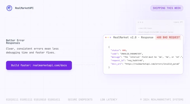Click the yellow dot in Response window
Image resolution: width=190 pixels, height=104 pixels.
point(108,37)
